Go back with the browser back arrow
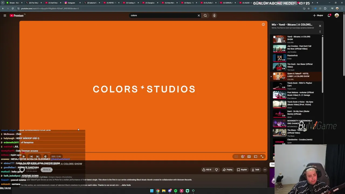345x194 pixels. [3, 9]
